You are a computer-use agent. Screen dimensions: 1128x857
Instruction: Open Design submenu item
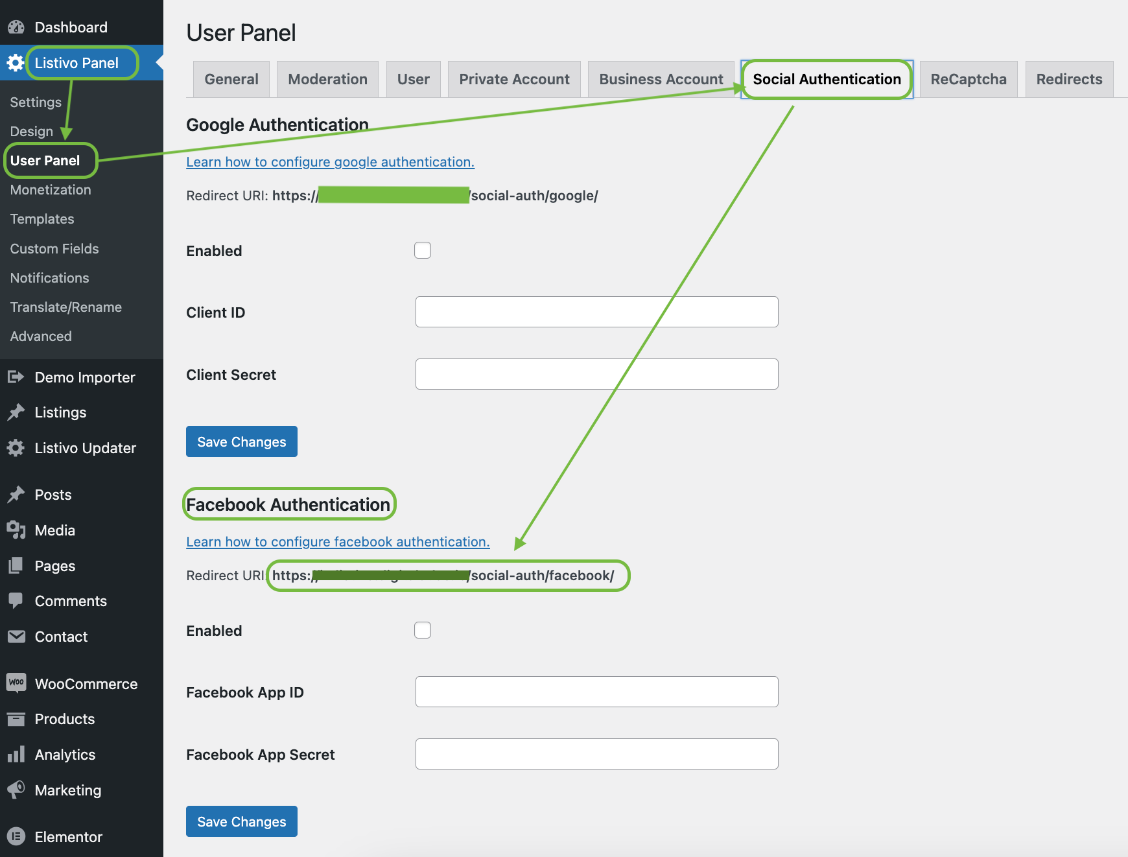coord(32,132)
